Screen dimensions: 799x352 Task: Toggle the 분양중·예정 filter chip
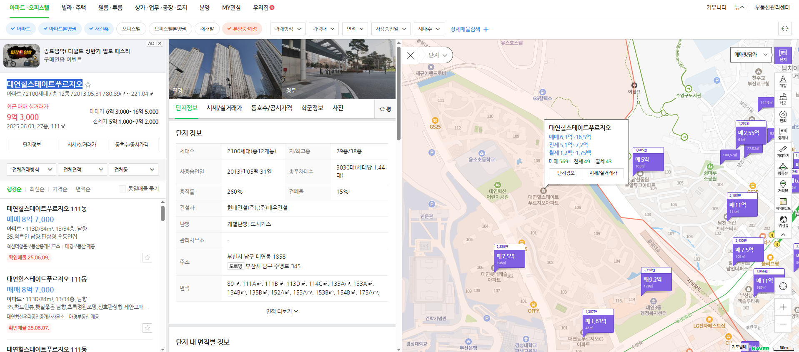point(242,29)
